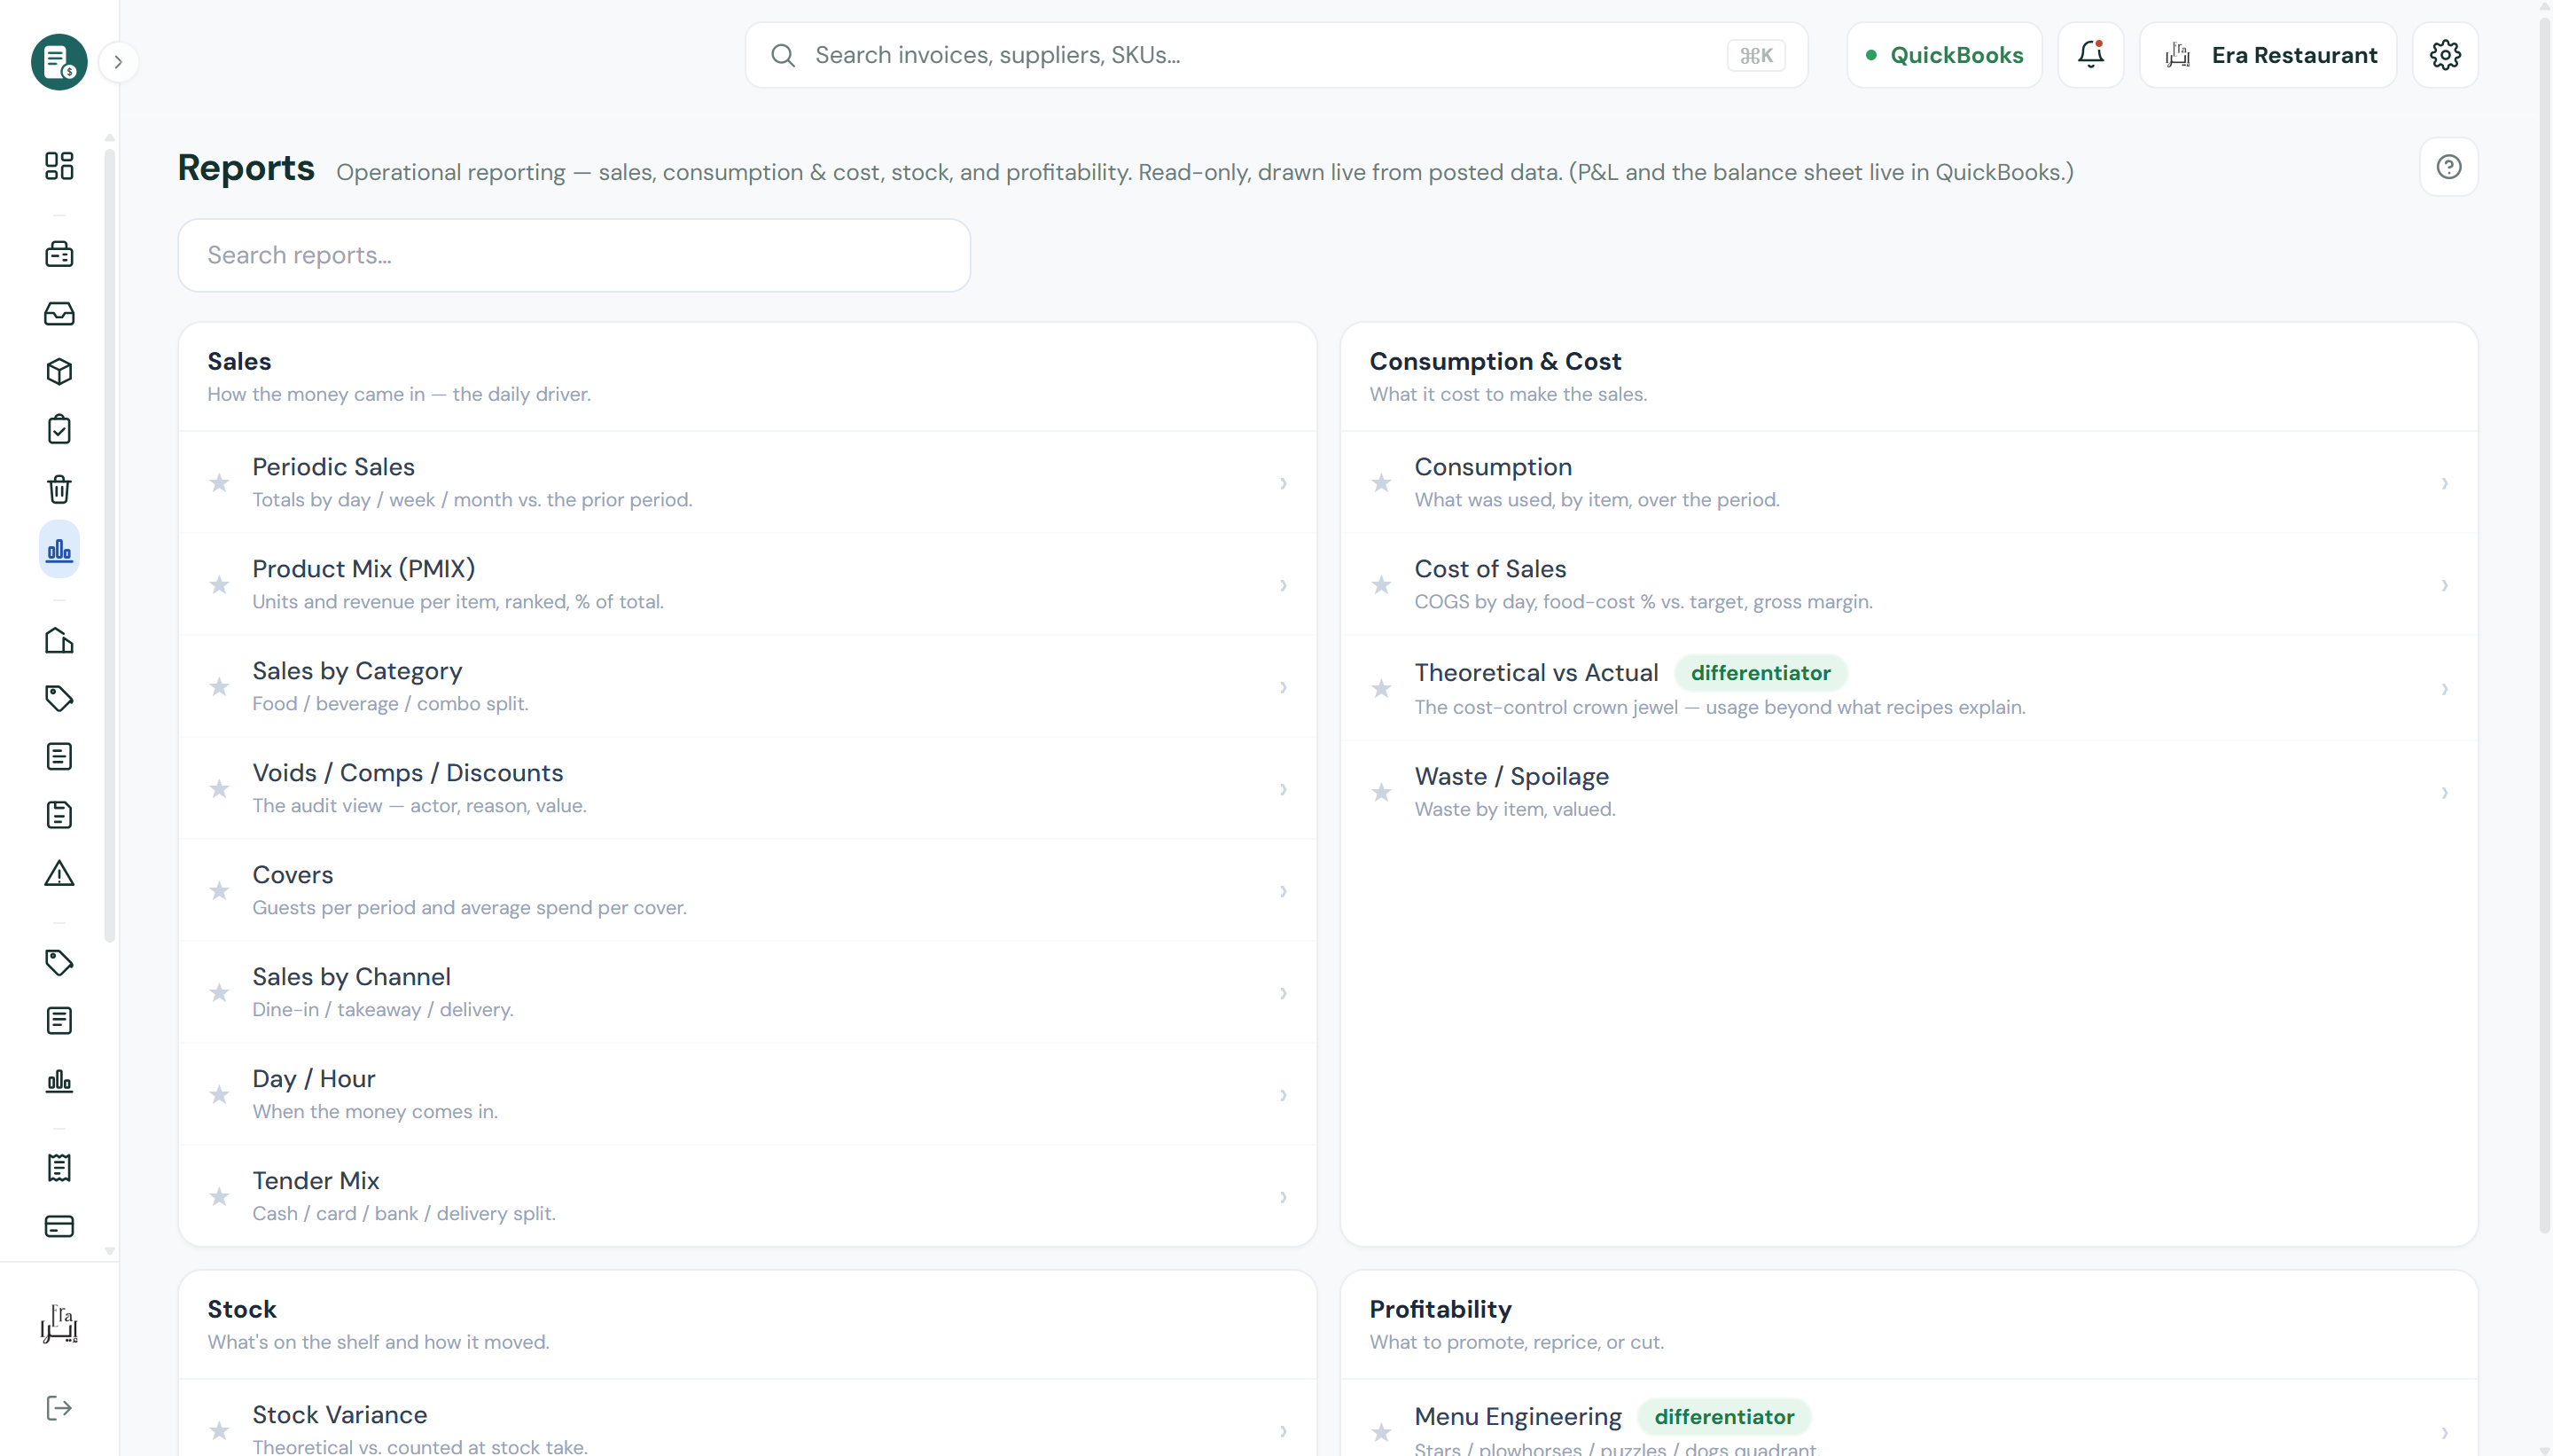Open the receipt icon in sidebar
Image resolution: width=2553 pixels, height=1456 pixels.
(x=59, y=1167)
